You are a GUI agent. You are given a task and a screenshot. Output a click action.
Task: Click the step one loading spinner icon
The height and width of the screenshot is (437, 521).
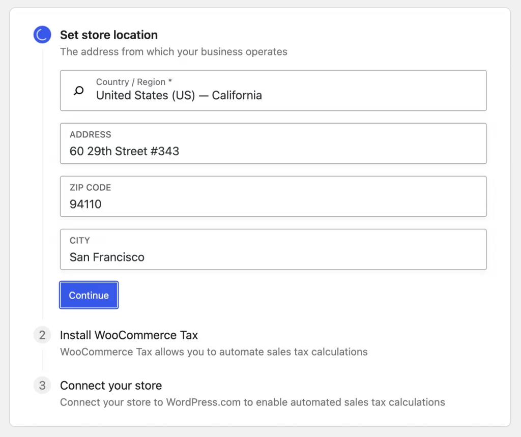point(42,35)
